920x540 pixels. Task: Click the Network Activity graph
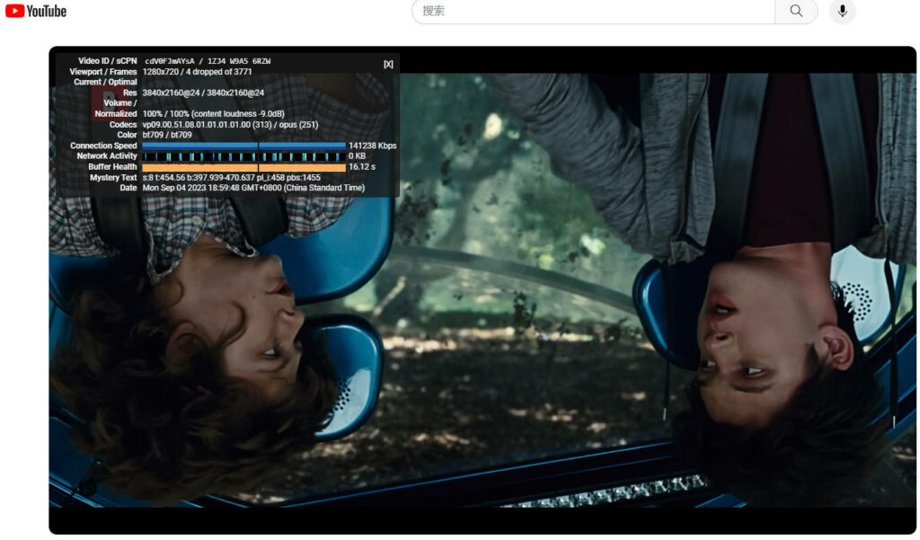244,156
